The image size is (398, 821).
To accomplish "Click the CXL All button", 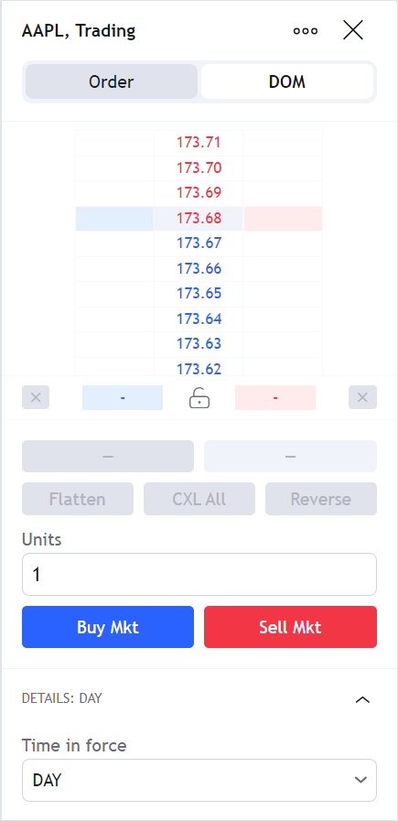I will point(199,499).
